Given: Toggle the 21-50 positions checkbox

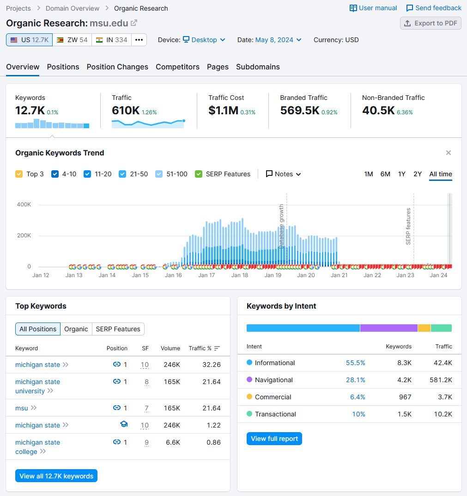Looking at the screenshot, I should coord(122,174).
